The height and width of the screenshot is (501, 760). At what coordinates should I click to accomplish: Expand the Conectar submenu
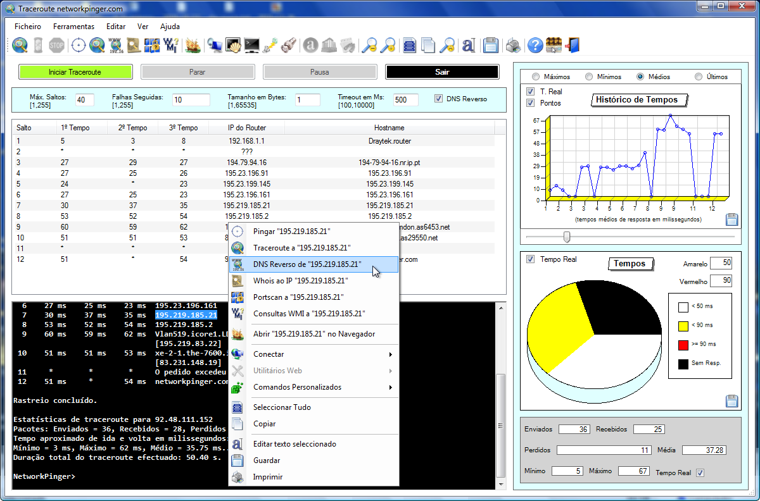click(x=313, y=354)
